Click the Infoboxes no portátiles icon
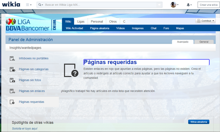This screenshot has width=220, height=132. point(12,58)
